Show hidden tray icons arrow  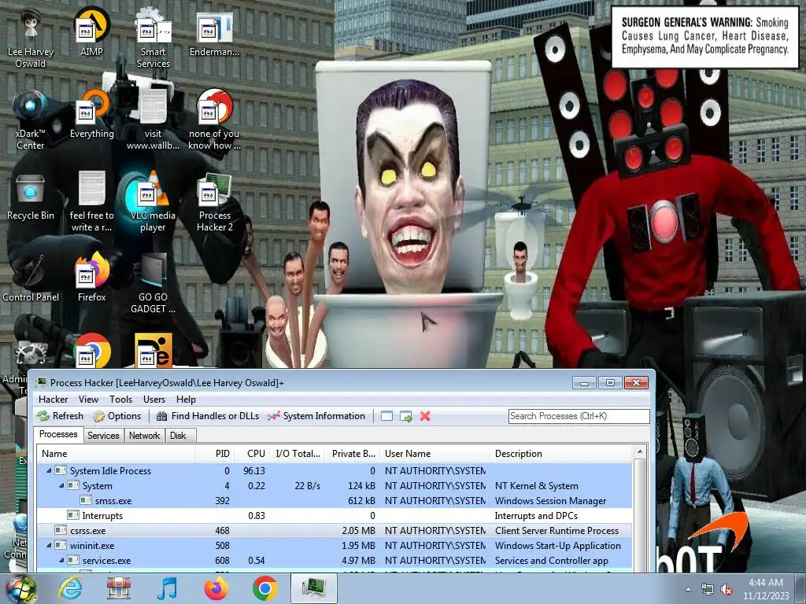pyautogui.click(x=688, y=590)
